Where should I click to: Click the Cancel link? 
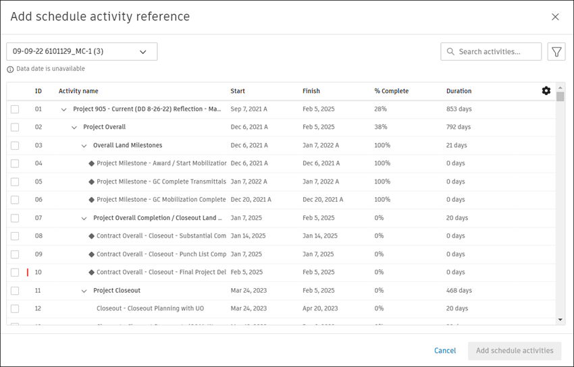(445, 351)
